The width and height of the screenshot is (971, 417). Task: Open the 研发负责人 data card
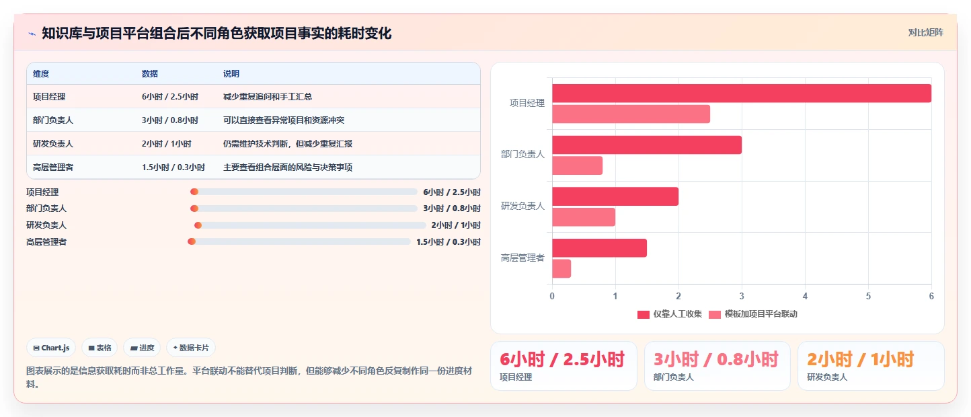pyautogui.click(x=871, y=366)
